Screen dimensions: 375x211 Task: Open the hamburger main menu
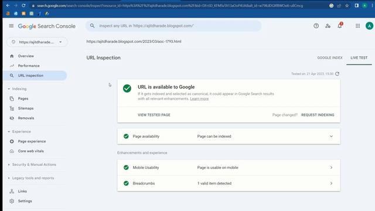(x=11, y=26)
